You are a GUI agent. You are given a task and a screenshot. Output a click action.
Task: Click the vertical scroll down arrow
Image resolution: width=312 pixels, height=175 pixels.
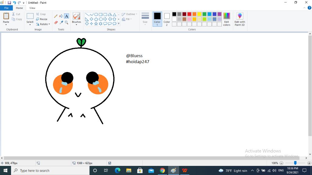click(310, 154)
